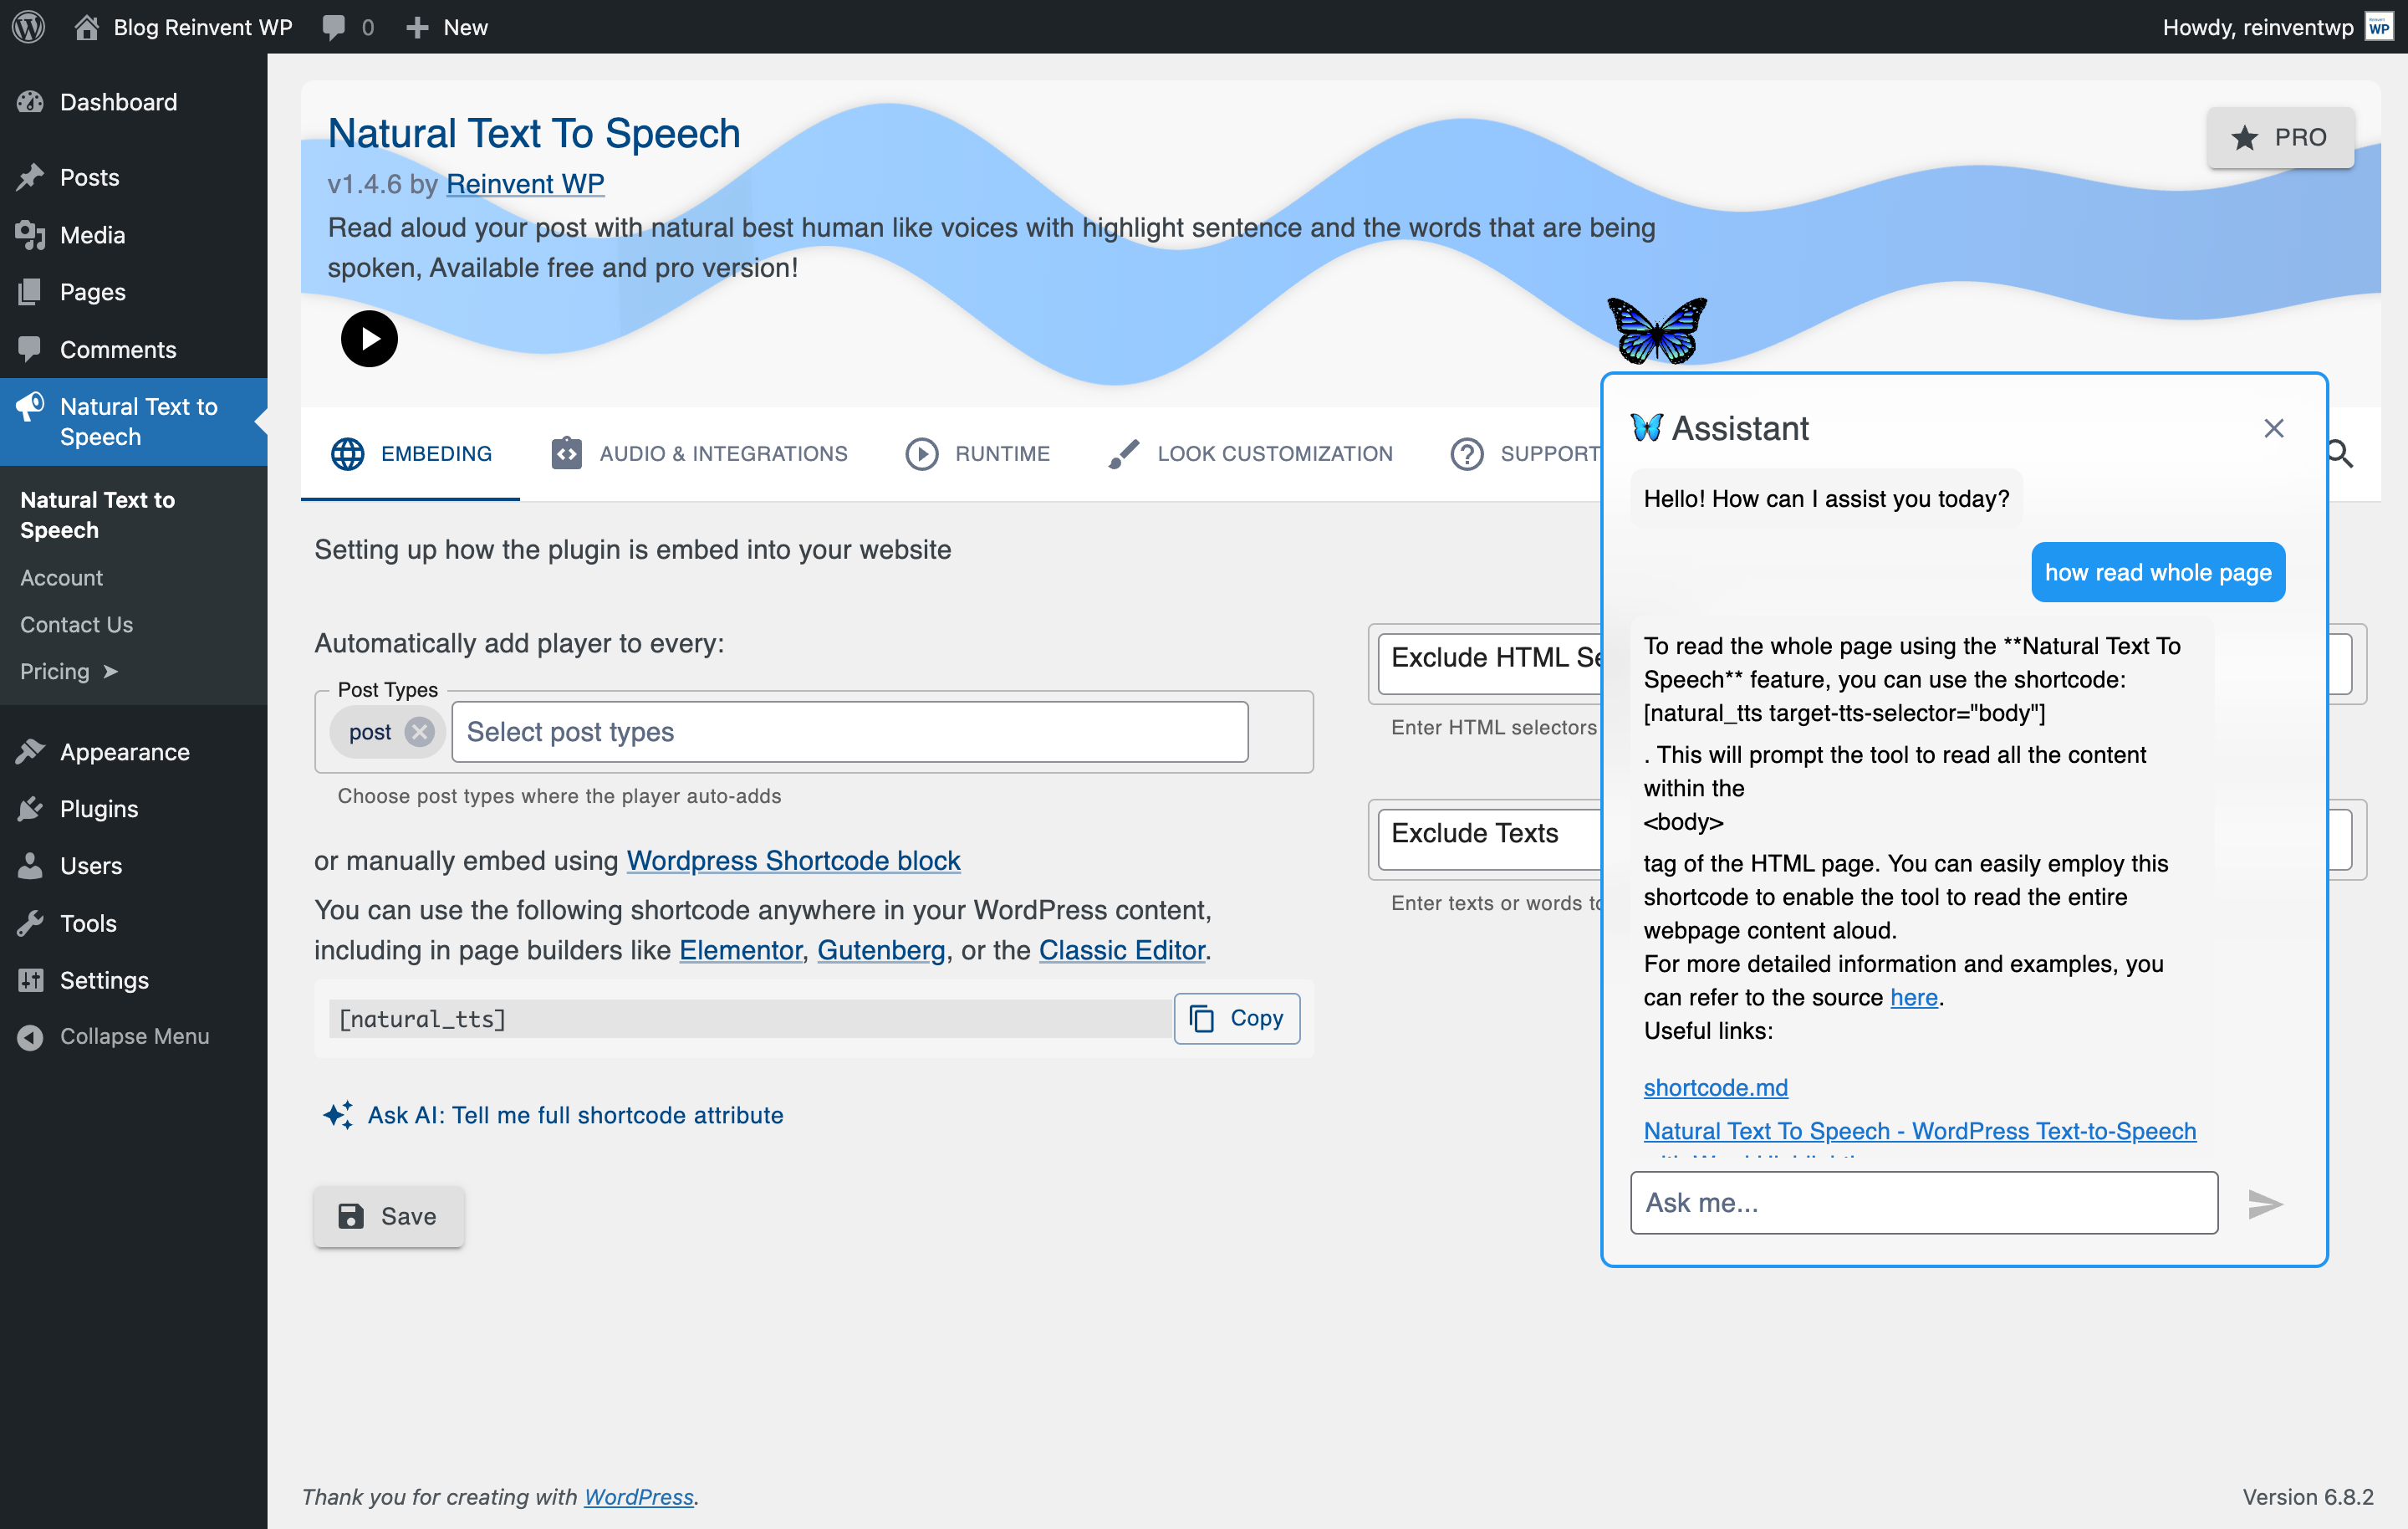
Task: Copy the natural_tts shortcode
Action: (1237, 1018)
